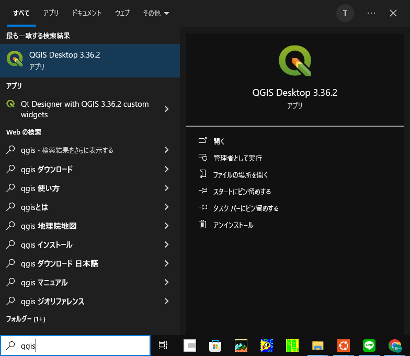Open LINE app from the taskbar
The width and height of the screenshot is (410, 356).
pyautogui.click(x=369, y=345)
